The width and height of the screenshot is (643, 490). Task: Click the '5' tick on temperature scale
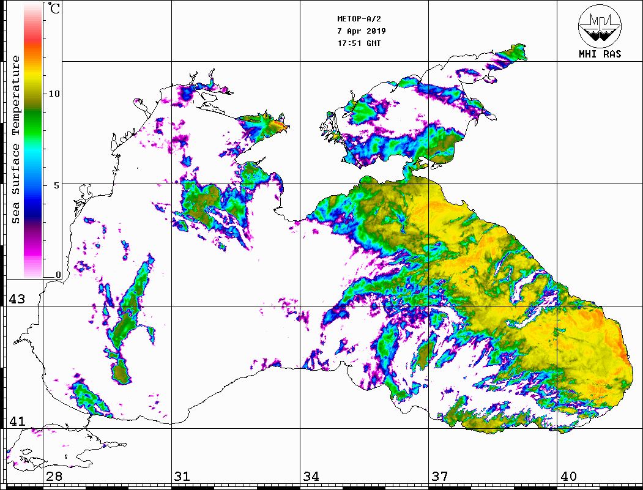point(56,185)
